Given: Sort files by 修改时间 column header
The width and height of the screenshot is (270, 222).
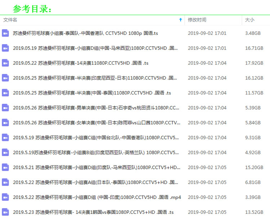Looking at the screenshot, I should [197, 20].
